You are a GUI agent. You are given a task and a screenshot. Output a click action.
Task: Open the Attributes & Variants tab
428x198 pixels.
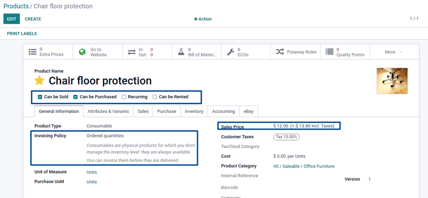(108, 111)
